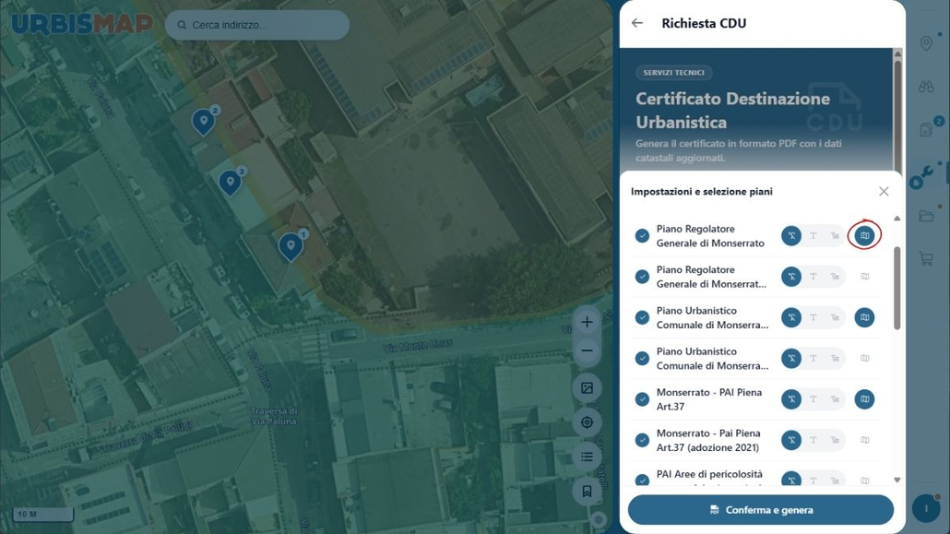Open the location pin sidebar tool
Image resolution: width=950 pixels, height=534 pixels.
(x=926, y=43)
